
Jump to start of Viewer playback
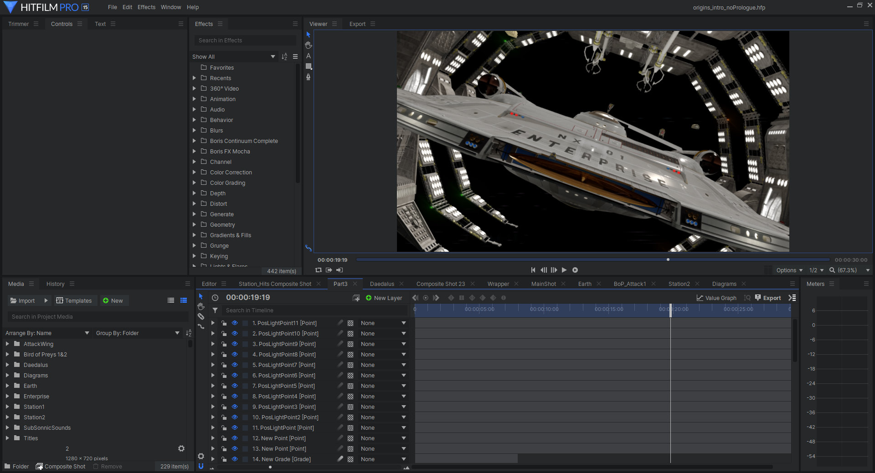[x=533, y=270]
